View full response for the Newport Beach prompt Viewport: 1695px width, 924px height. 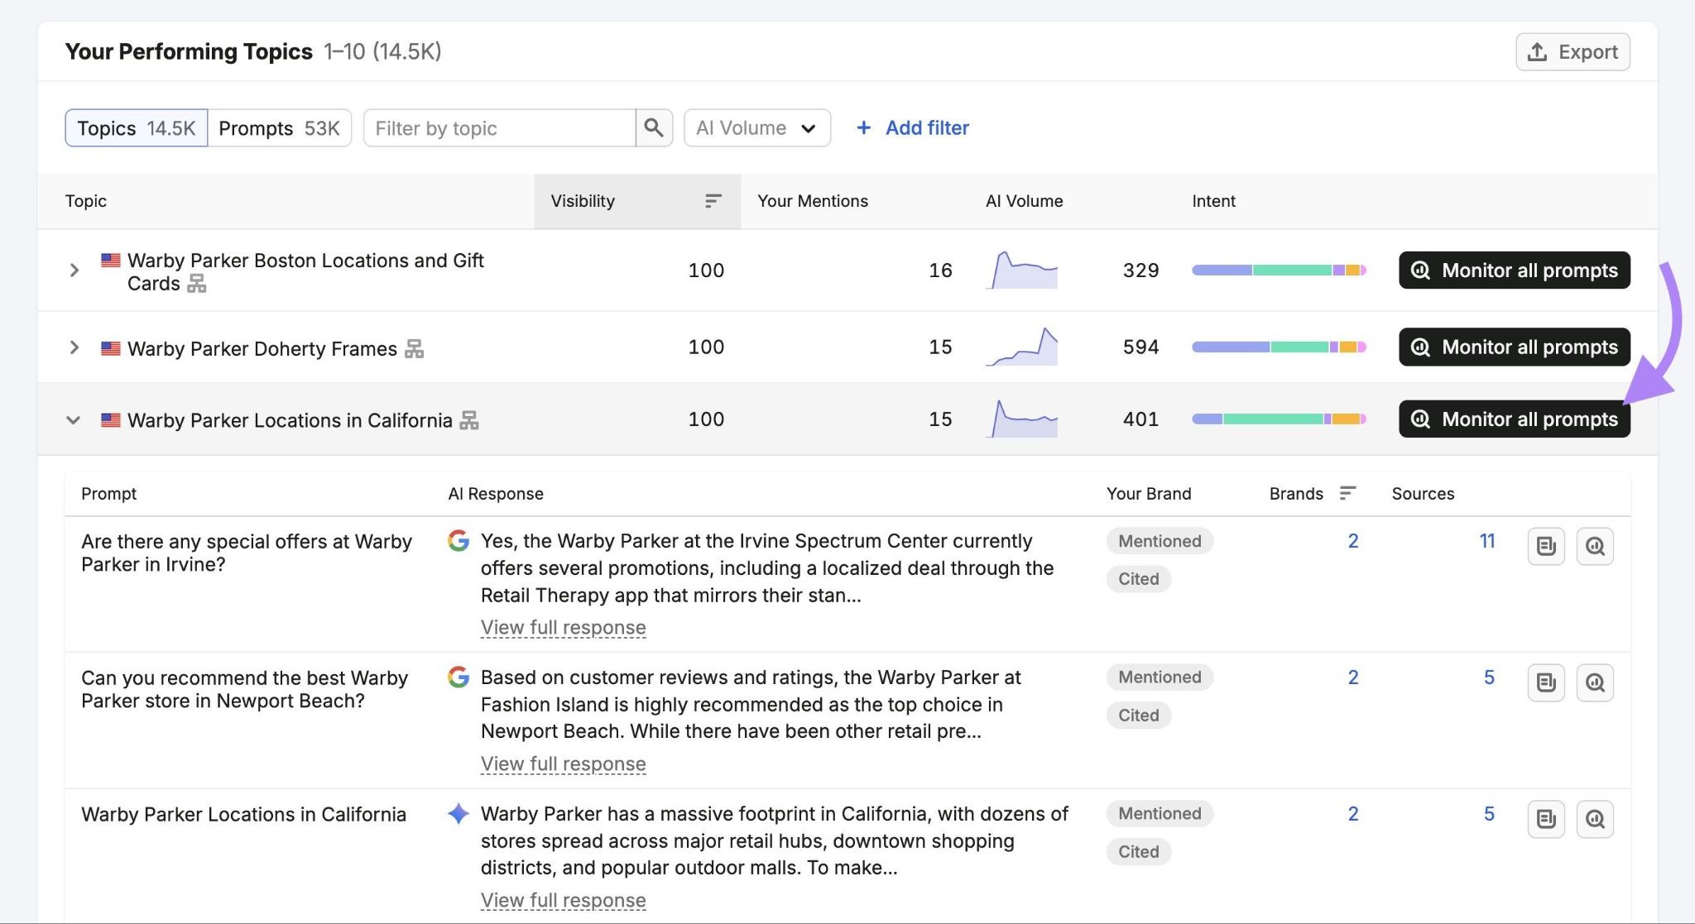[x=563, y=764]
